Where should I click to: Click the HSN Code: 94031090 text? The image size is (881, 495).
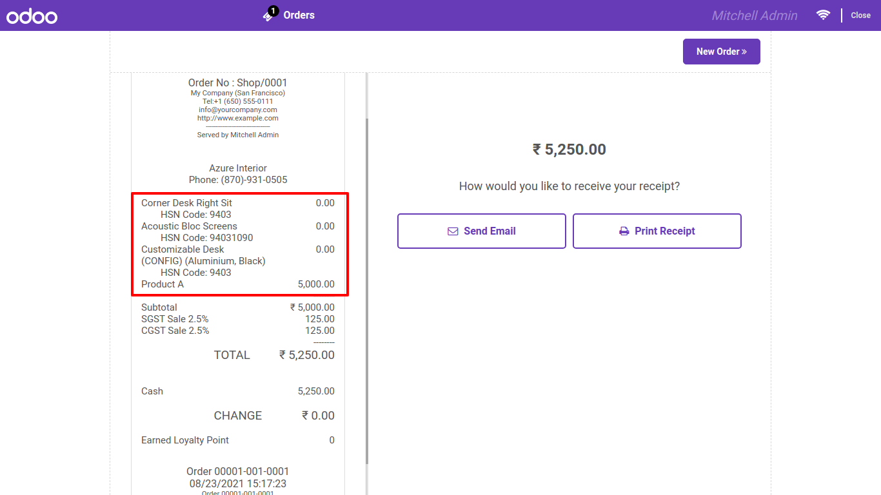point(207,238)
